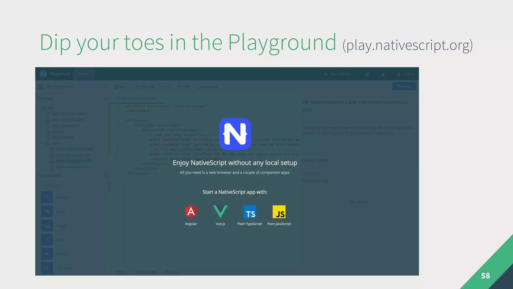Click the No, thanks link
The width and height of the screenshot is (513, 289).
359,202
